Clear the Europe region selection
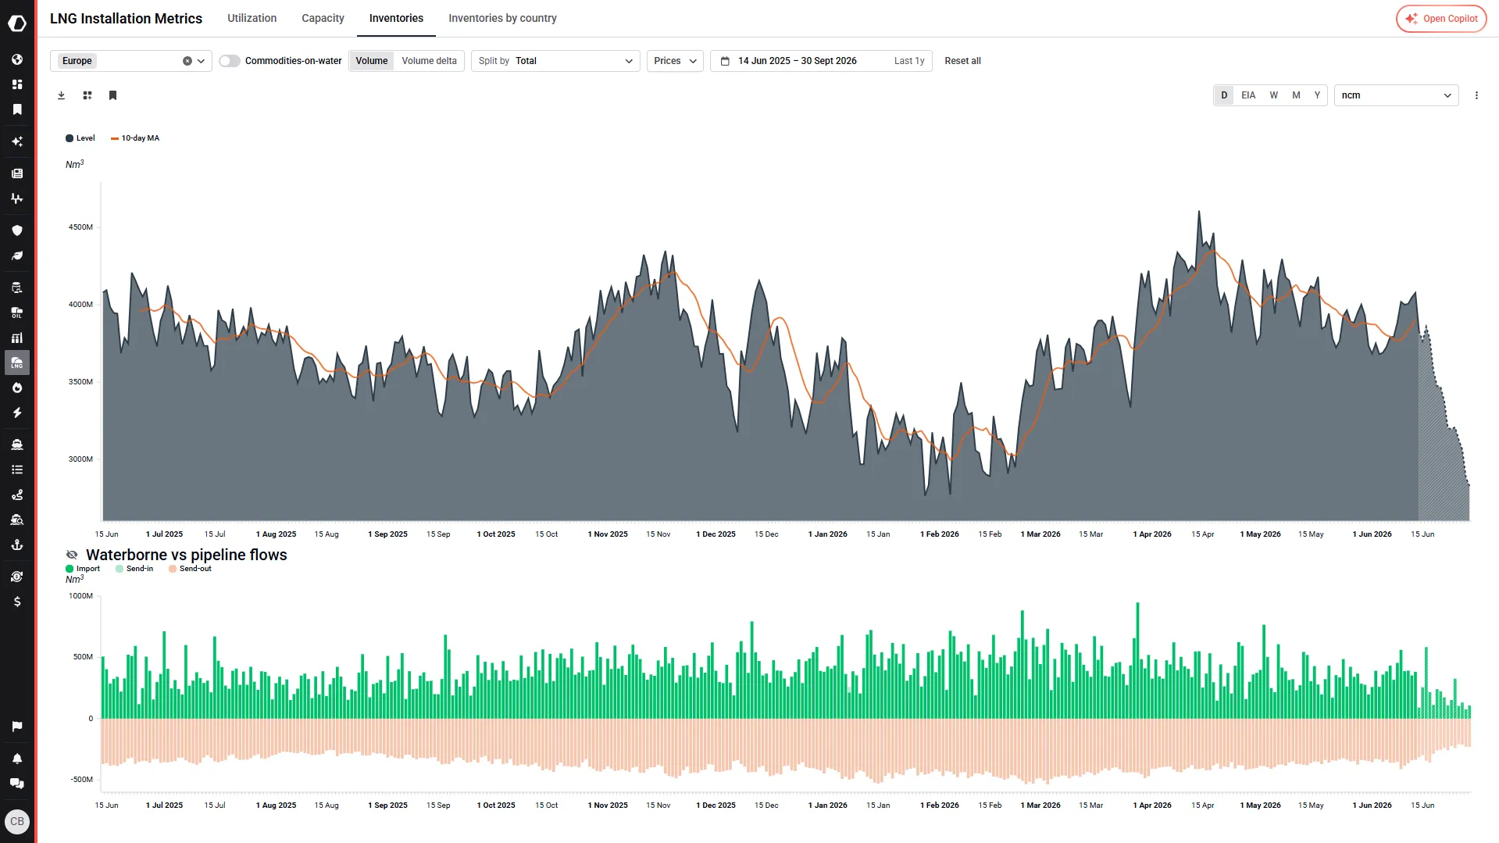 [187, 61]
